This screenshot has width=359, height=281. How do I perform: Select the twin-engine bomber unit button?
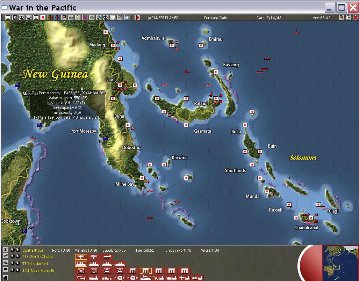[x=94, y=257]
